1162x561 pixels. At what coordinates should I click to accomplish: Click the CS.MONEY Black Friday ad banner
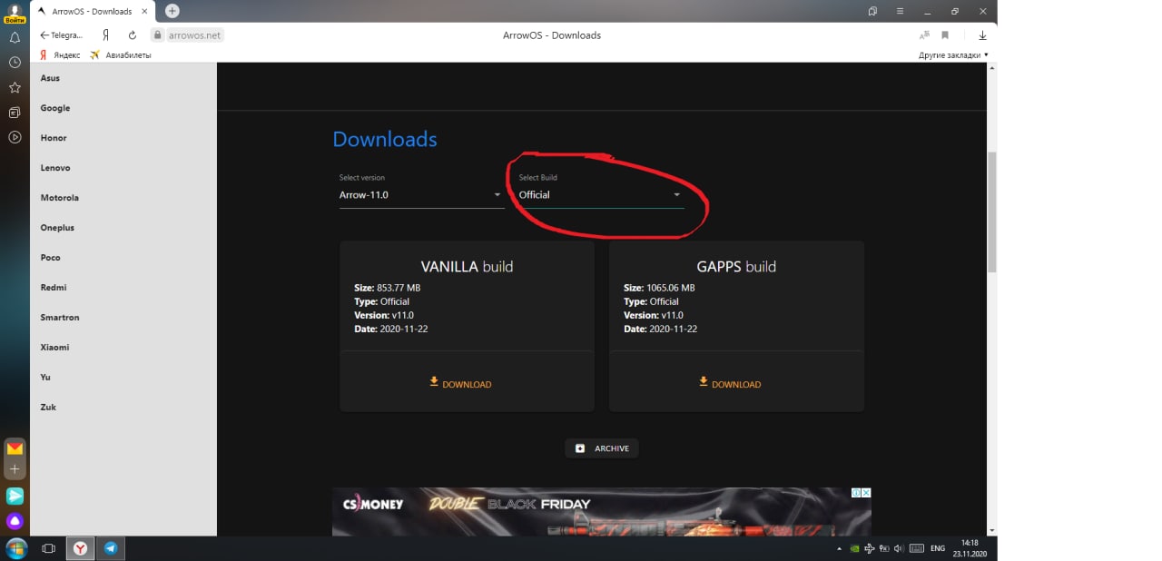coord(602,512)
